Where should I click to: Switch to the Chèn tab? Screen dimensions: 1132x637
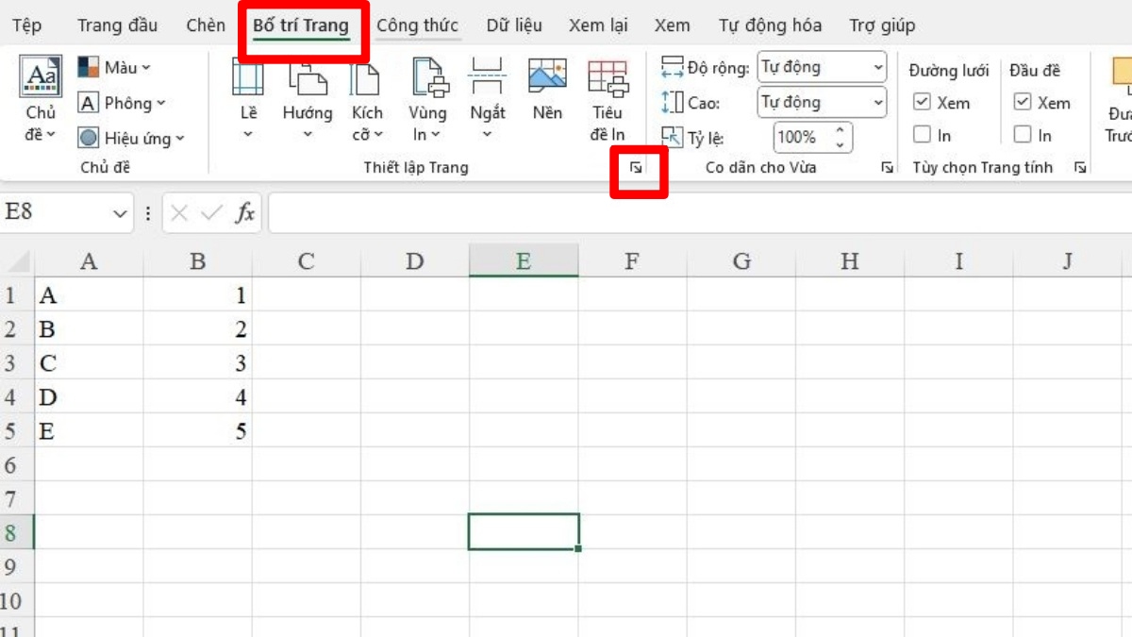pos(206,25)
